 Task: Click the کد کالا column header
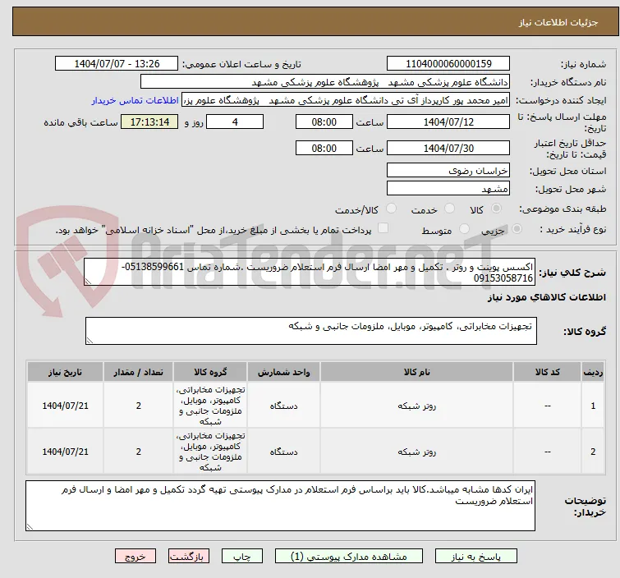(x=547, y=372)
